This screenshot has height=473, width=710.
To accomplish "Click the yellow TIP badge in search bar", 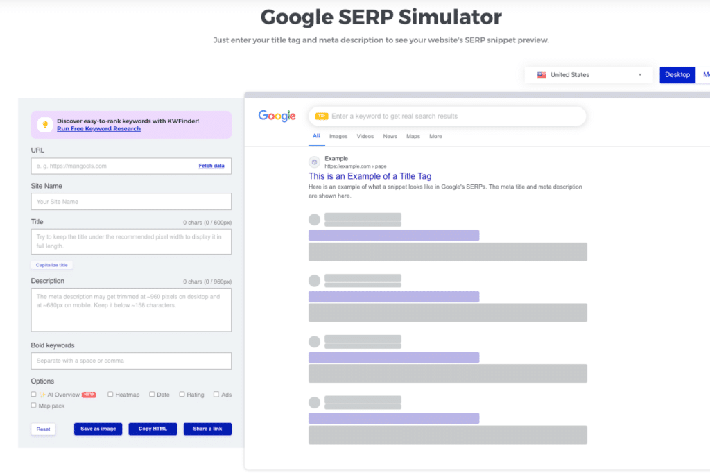I will pos(321,117).
